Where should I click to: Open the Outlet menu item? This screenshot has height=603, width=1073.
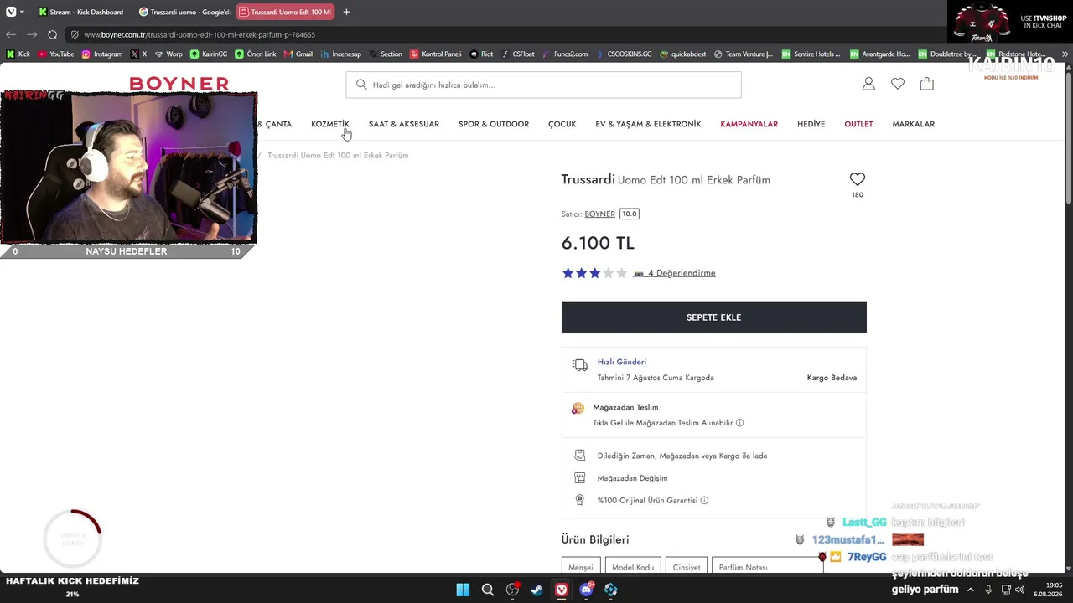pyautogui.click(x=858, y=124)
